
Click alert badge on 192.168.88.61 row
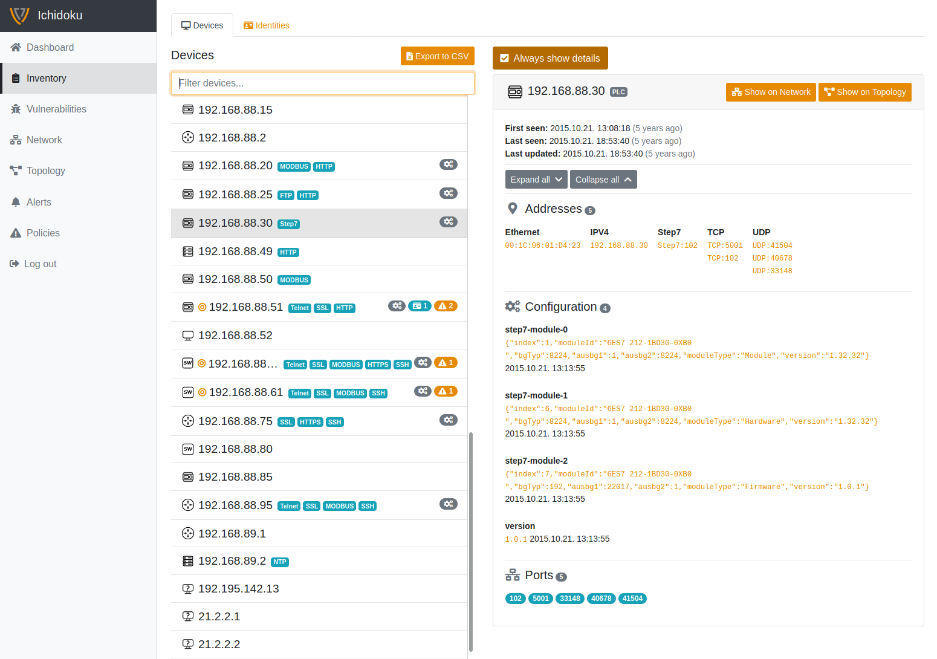coord(446,391)
